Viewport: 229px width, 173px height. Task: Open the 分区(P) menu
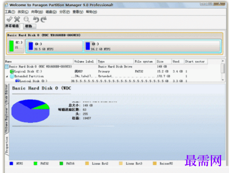coord(64,12)
